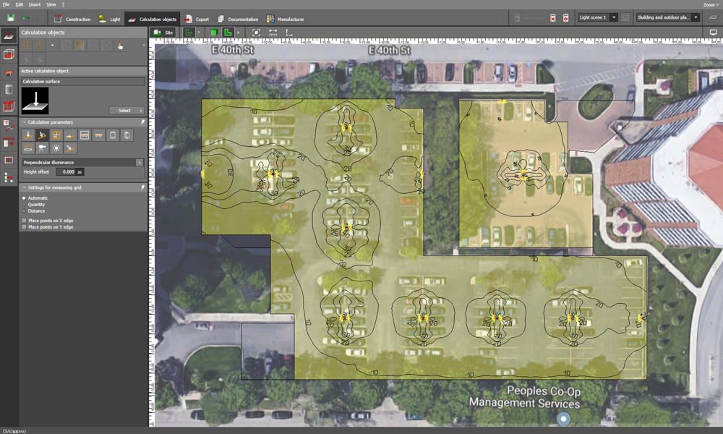This screenshot has height=434, width=723.
Task: Click the horizontal dimension measure icon
Action: click(273, 33)
